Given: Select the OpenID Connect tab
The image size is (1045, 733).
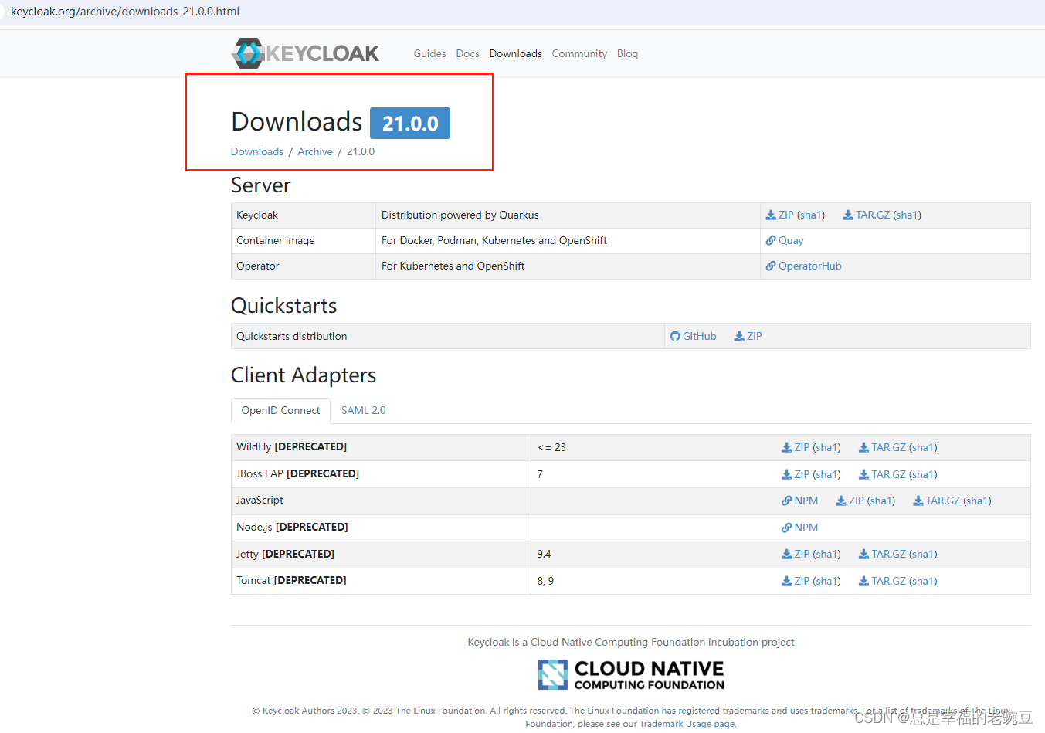Looking at the screenshot, I should tap(280, 410).
